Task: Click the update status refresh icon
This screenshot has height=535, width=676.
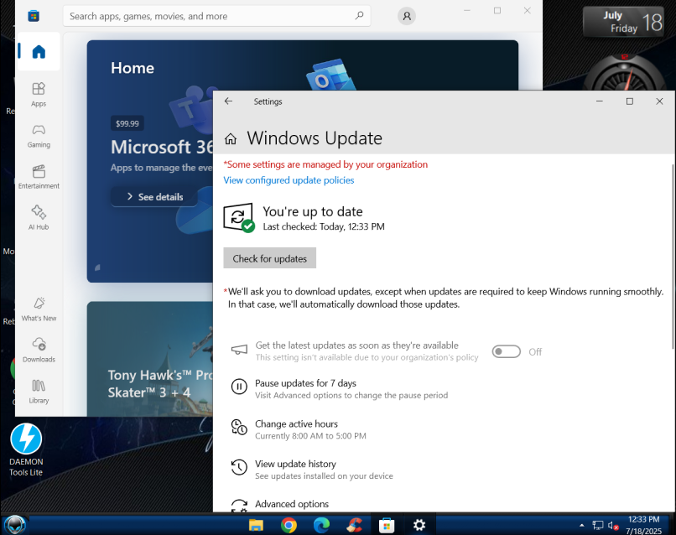Action: pyautogui.click(x=238, y=217)
